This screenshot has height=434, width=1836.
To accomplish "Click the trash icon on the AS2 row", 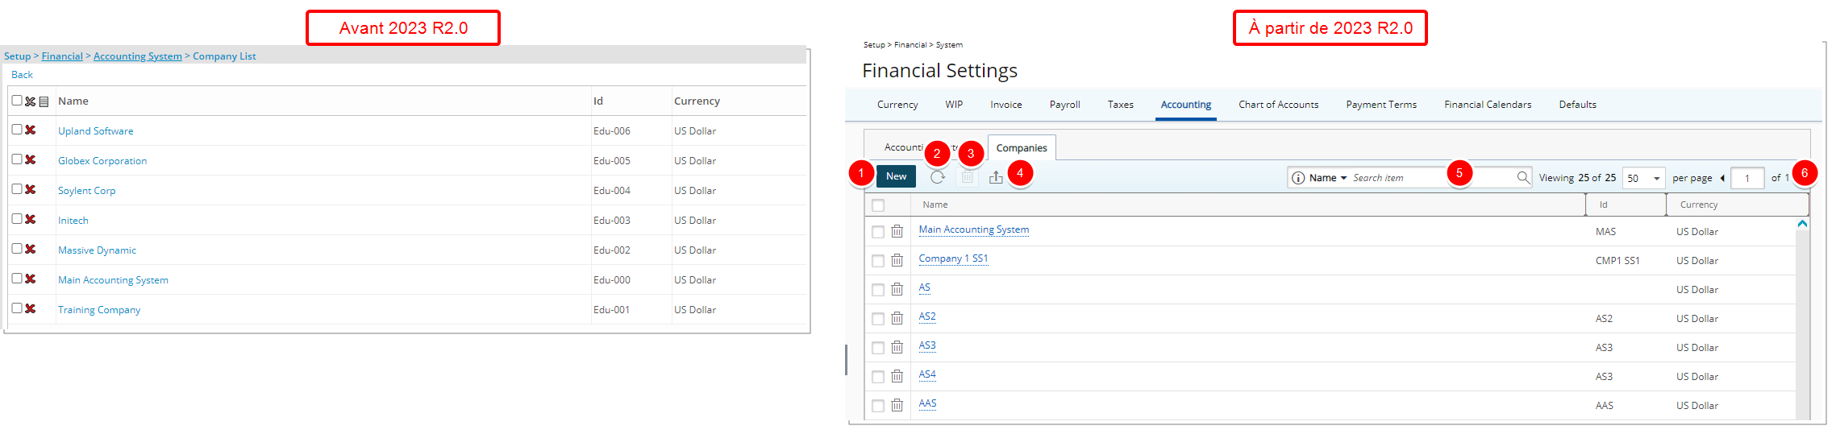I will (897, 319).
